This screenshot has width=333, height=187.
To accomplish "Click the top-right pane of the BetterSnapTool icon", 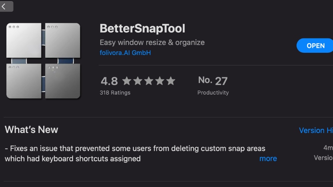I will click(x=62, y=40).
